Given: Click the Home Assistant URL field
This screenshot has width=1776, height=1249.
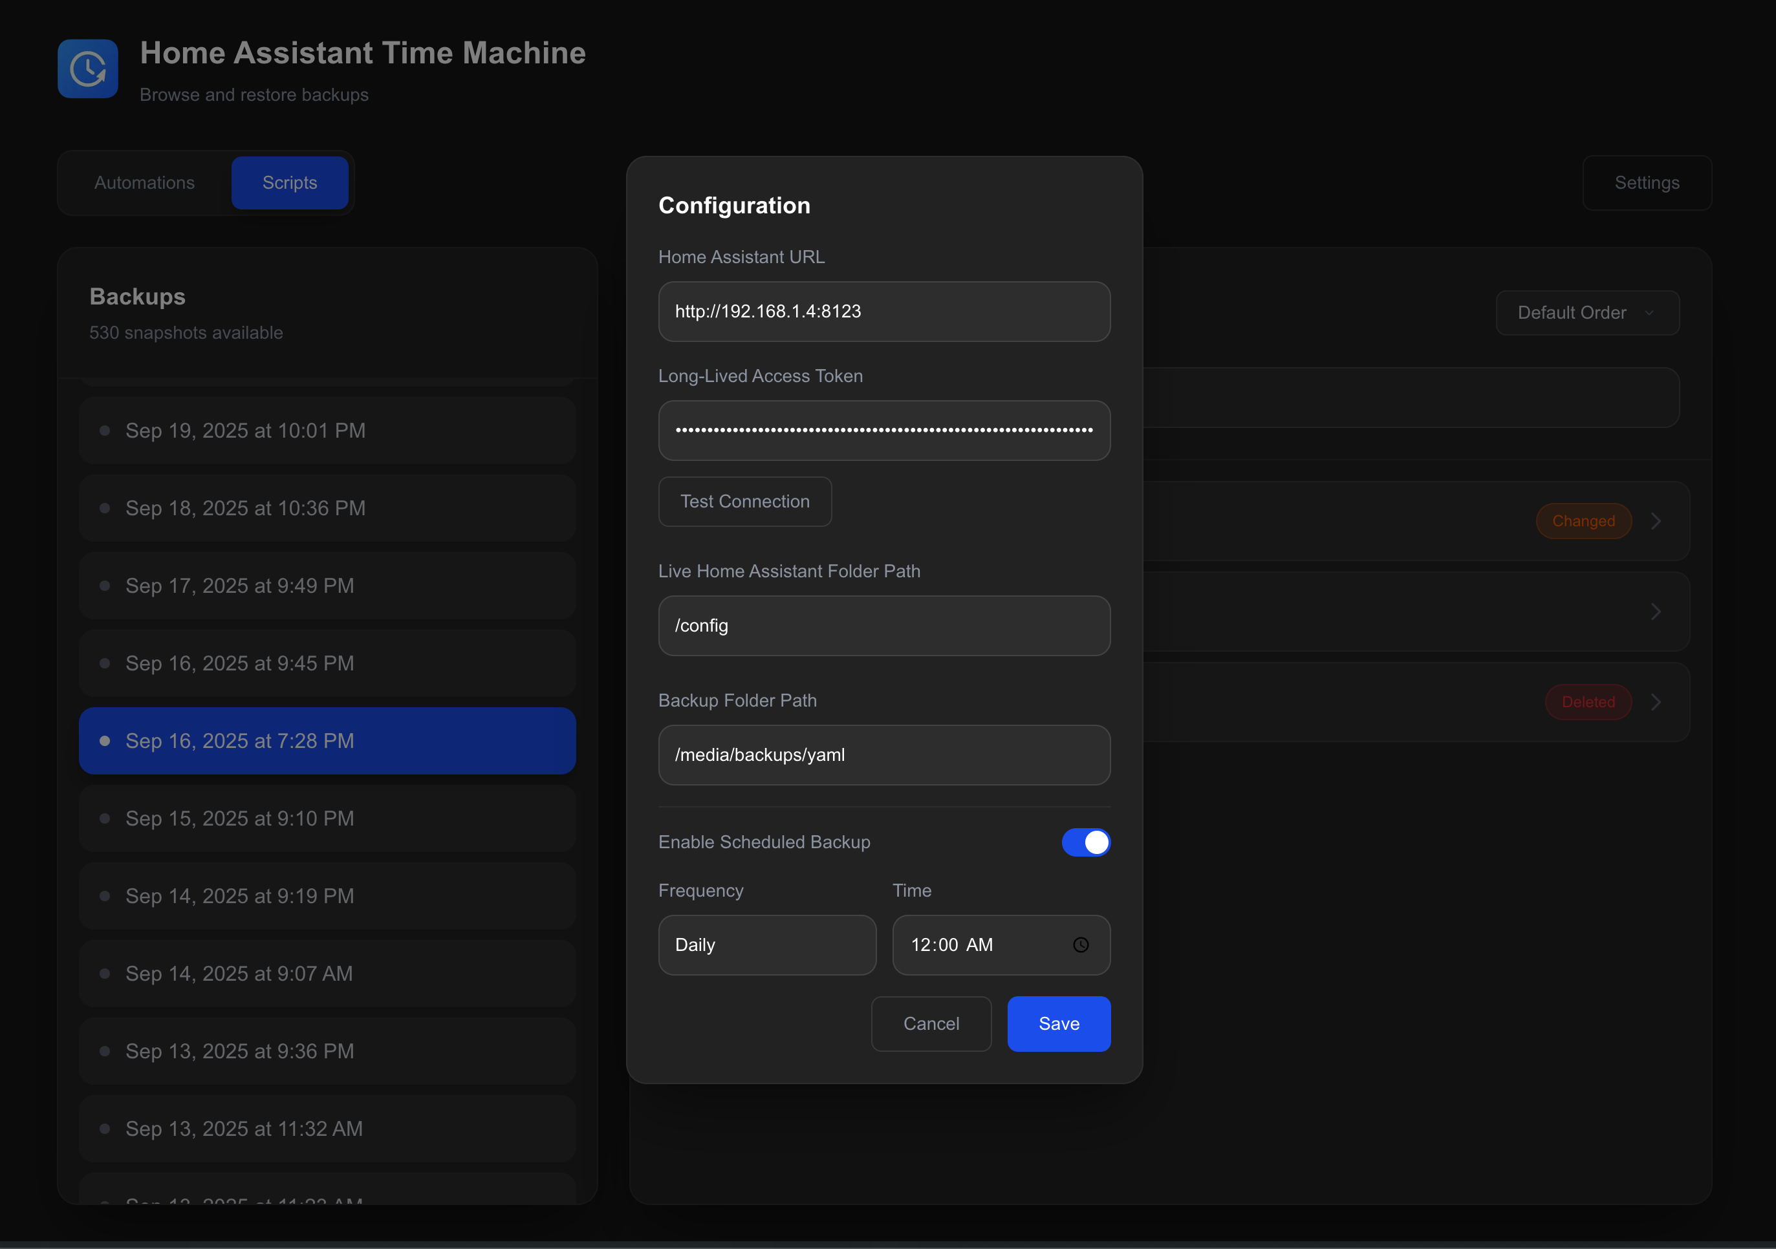Looking at the screenshot, I should click(x=883, y=312).
